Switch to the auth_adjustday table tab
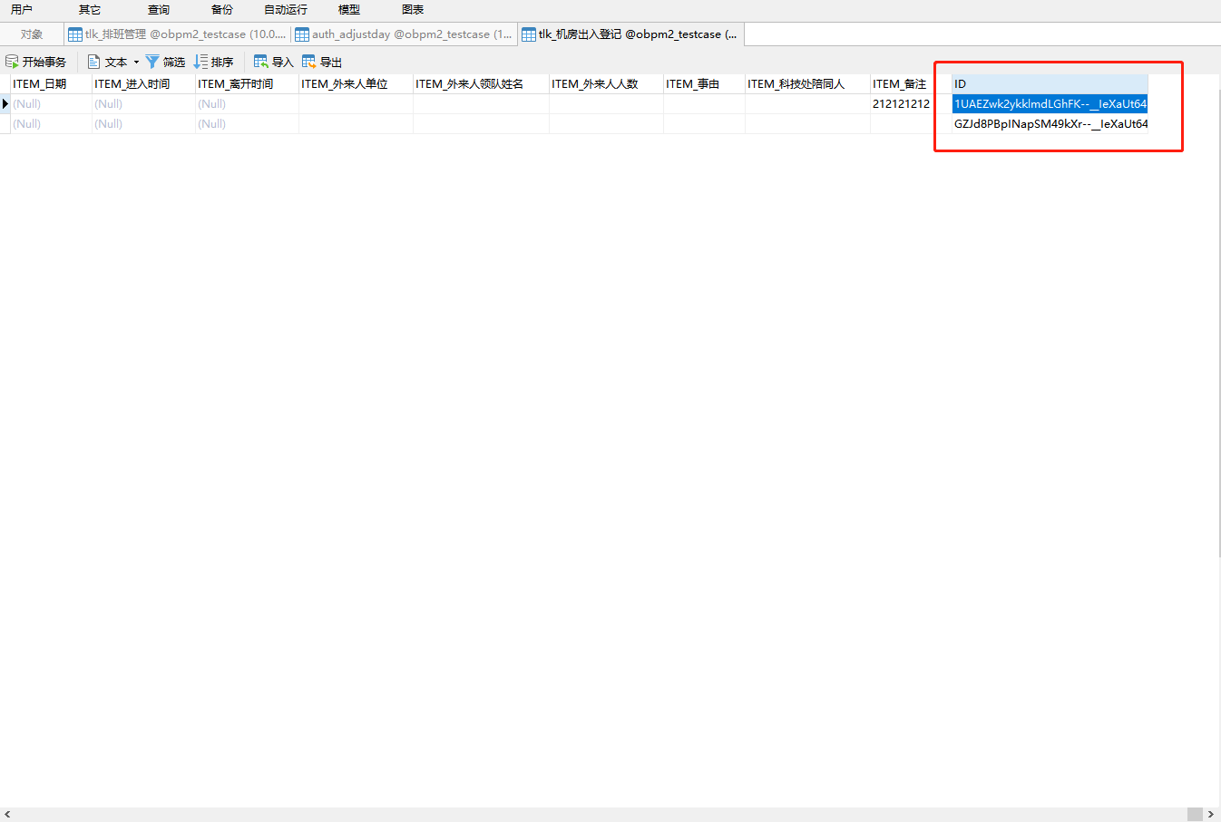The image size is (1221, 822). tap(405, 34)
